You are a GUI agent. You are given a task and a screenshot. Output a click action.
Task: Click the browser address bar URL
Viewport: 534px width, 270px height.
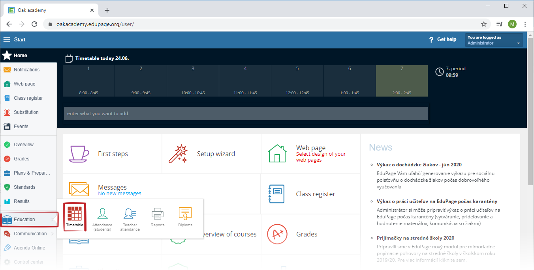tap(95, 24)
